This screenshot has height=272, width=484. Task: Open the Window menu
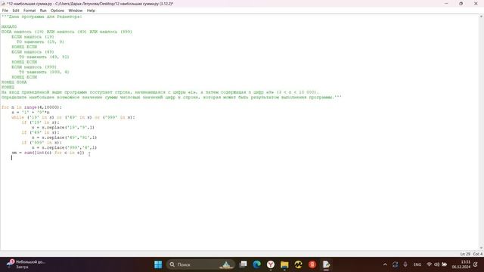click(76, 11)
